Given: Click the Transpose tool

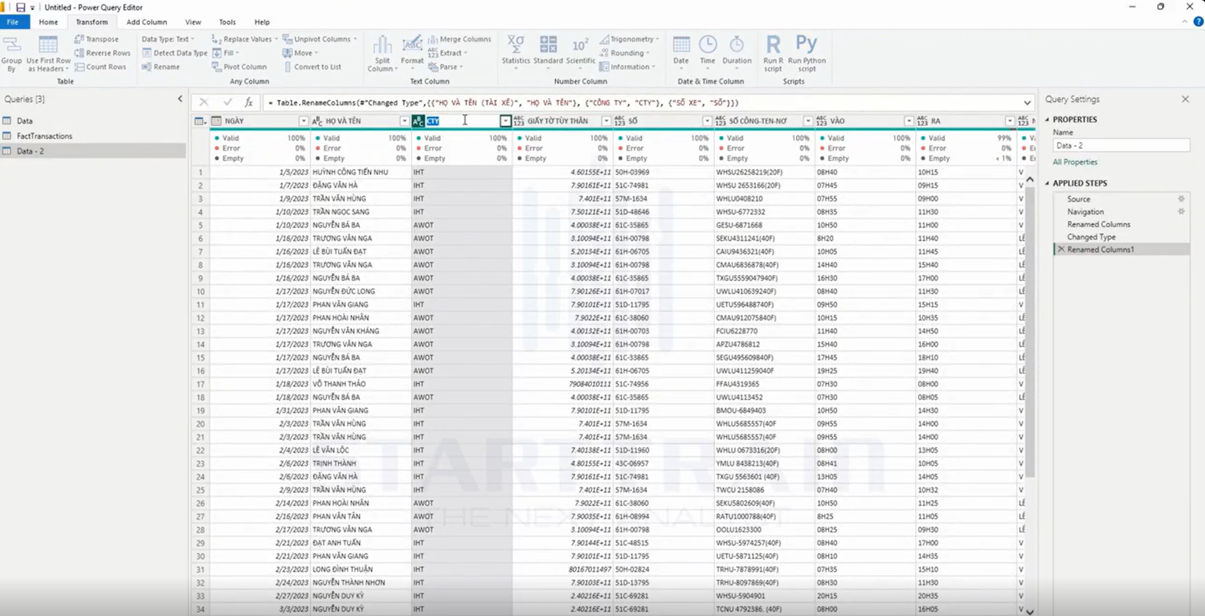Looking at the screenshot, I should pos(96,39).
